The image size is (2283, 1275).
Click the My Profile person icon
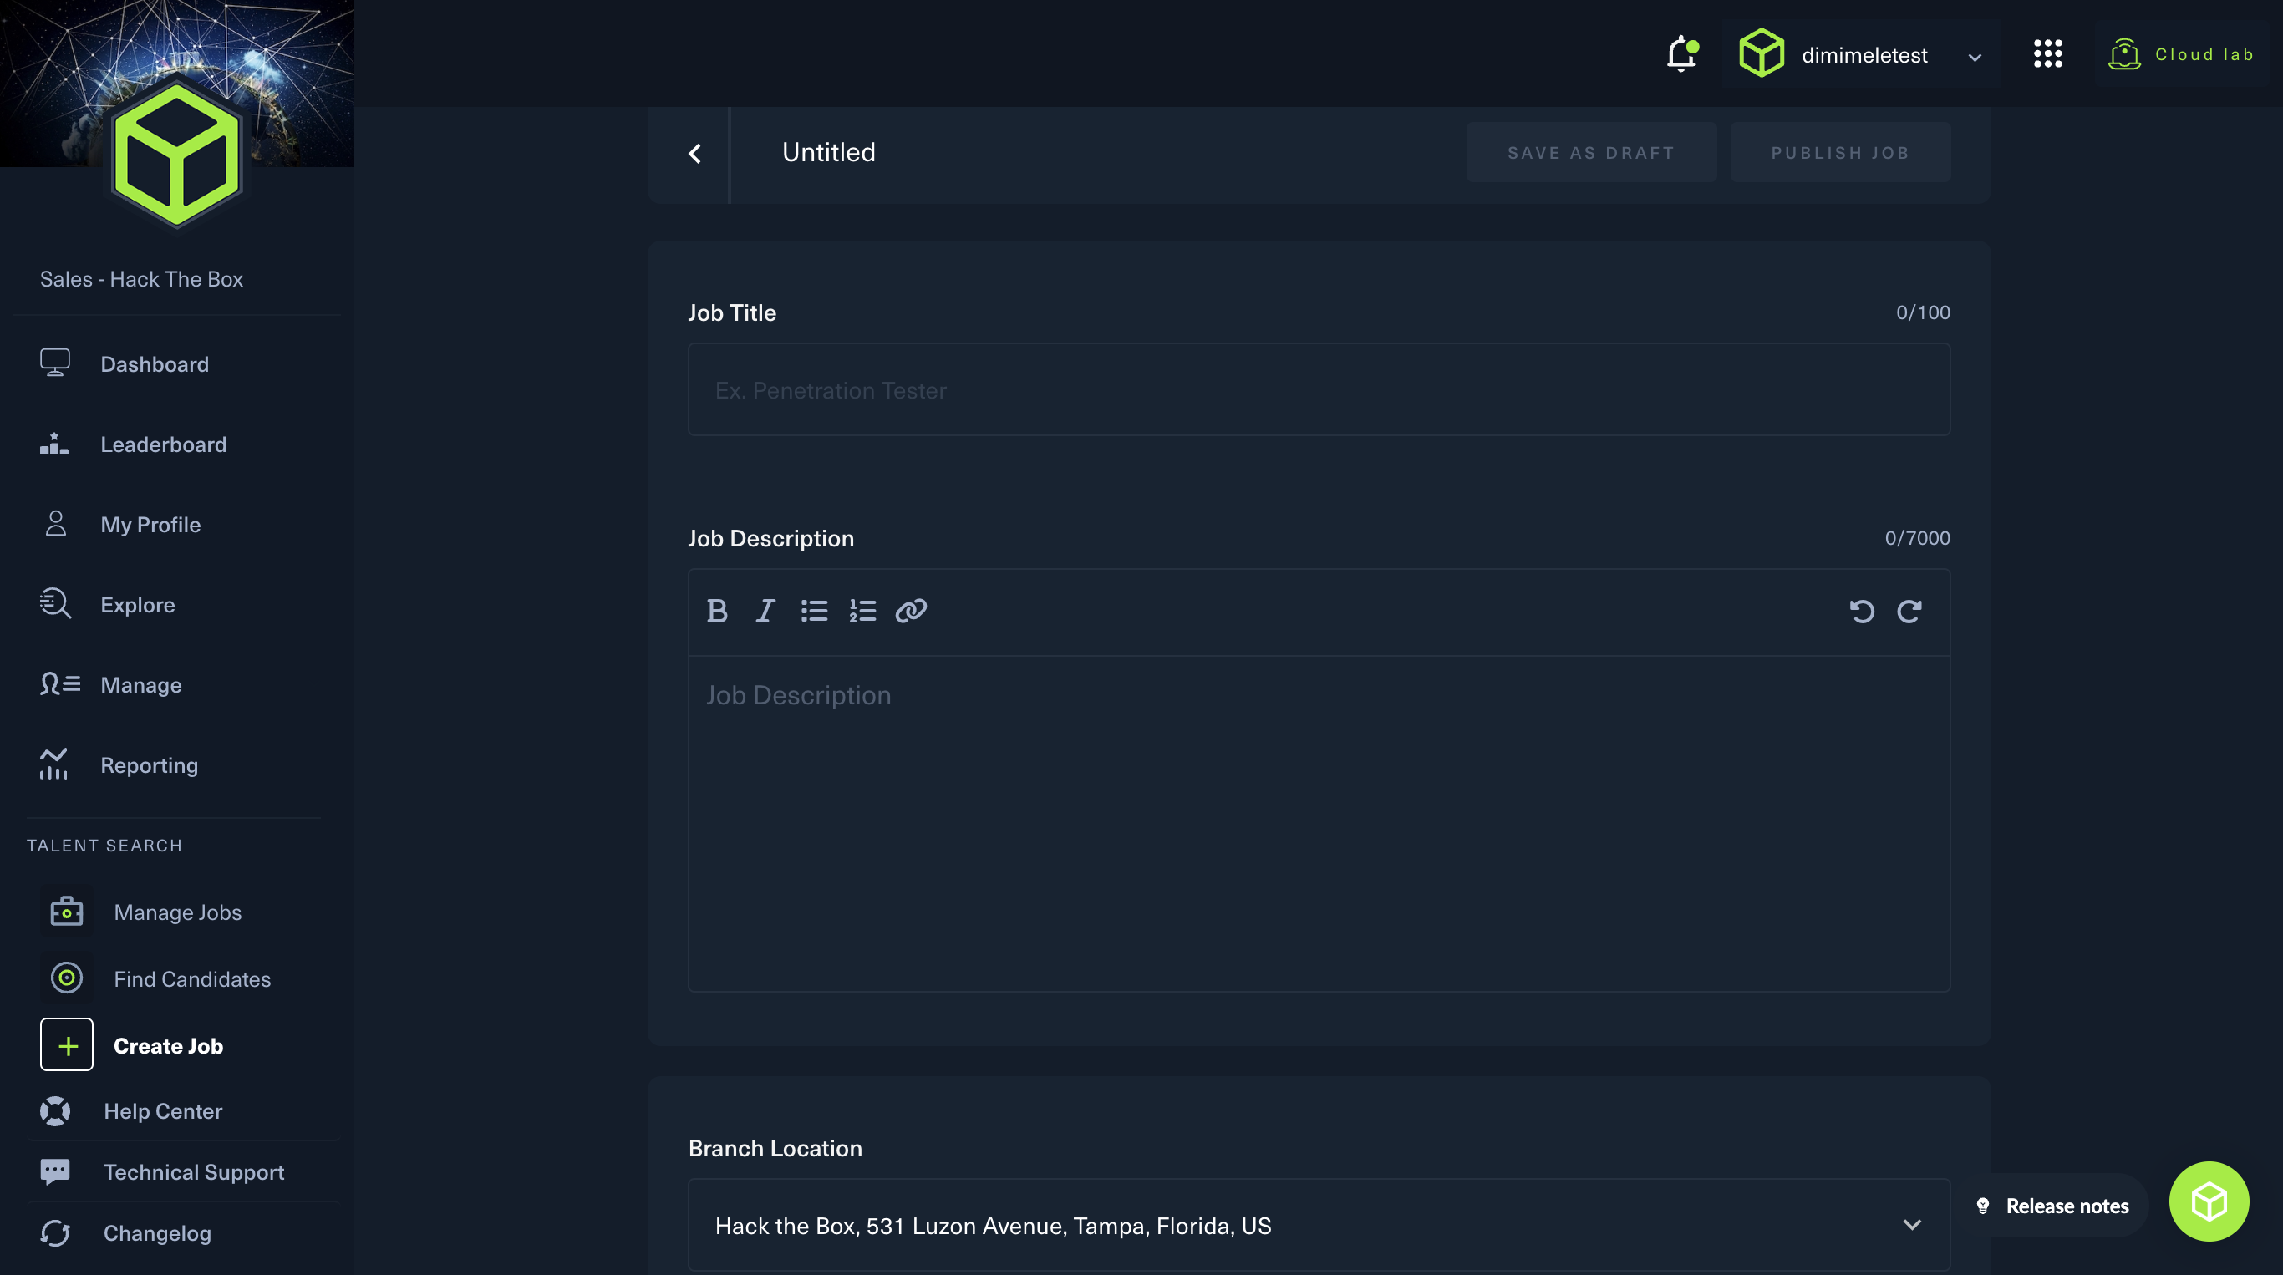[x=56, y=524]
